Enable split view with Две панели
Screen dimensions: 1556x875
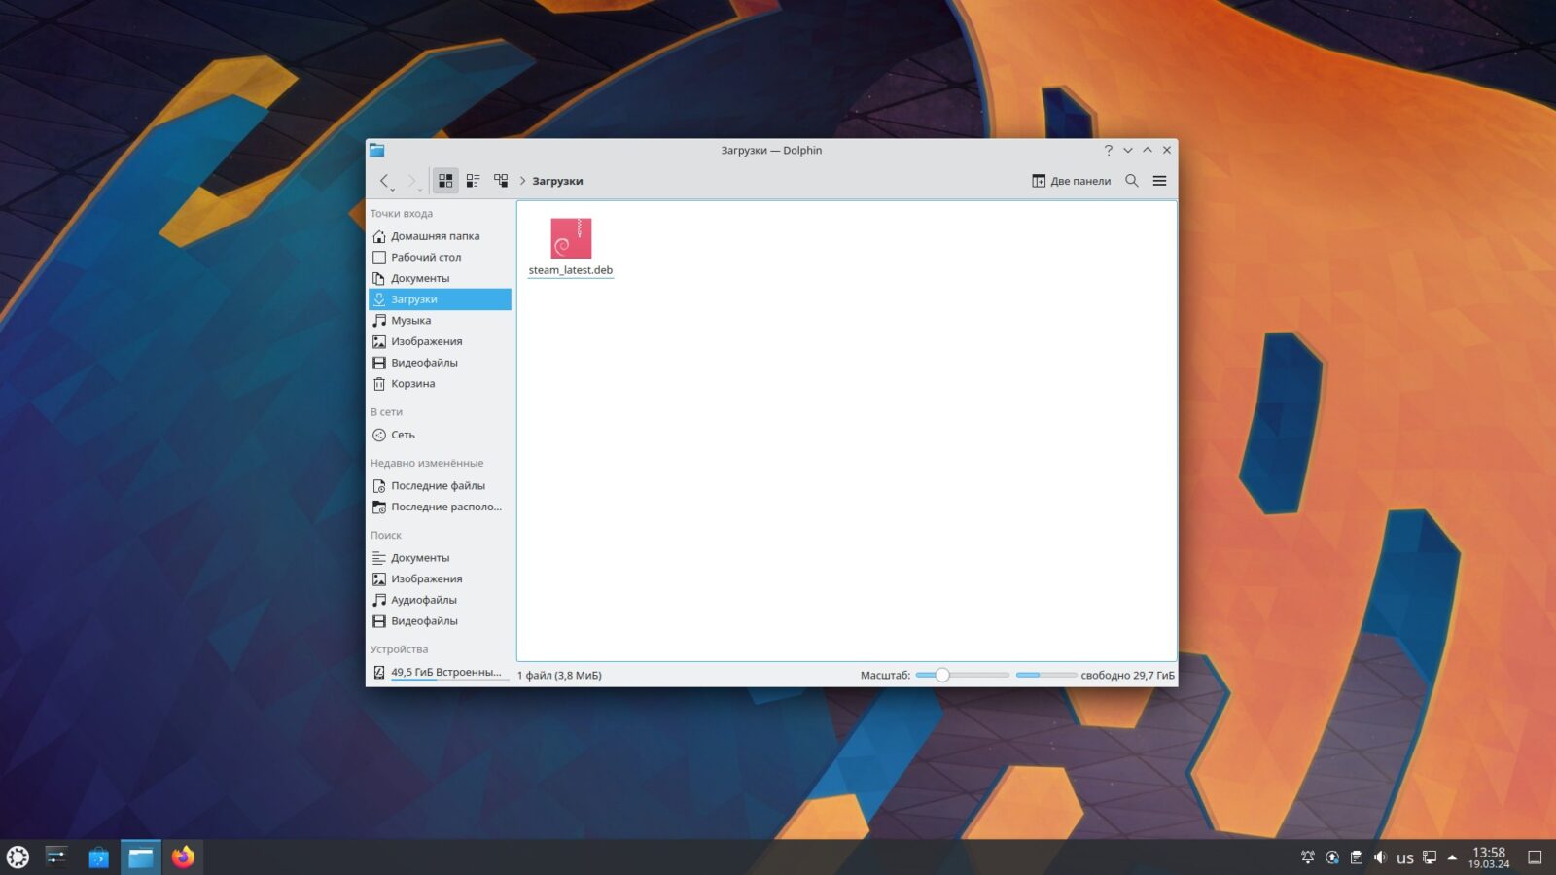1070,181
